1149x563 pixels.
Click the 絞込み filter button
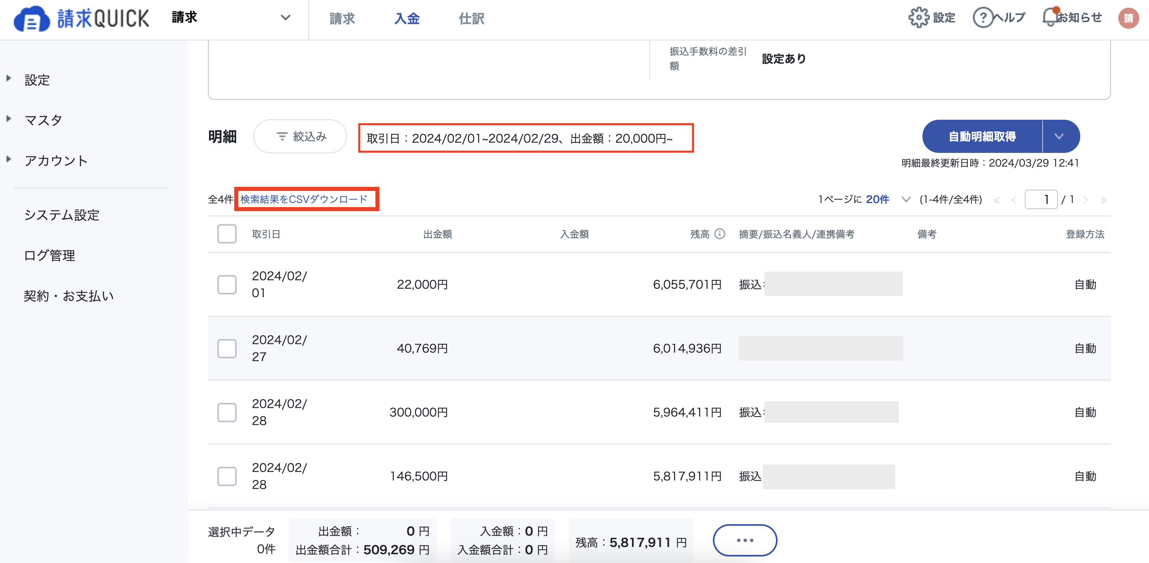pyautogui.click(x=300, y=136)
